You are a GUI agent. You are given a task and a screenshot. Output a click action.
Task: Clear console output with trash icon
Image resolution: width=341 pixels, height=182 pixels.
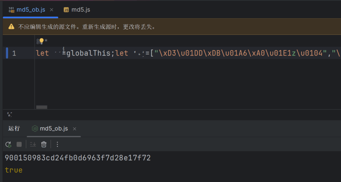pyautogui.click(x=44, y=144)
